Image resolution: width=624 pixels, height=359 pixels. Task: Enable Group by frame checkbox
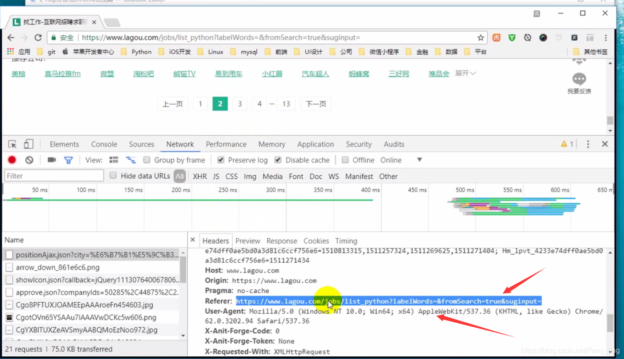tap(147, 160)
